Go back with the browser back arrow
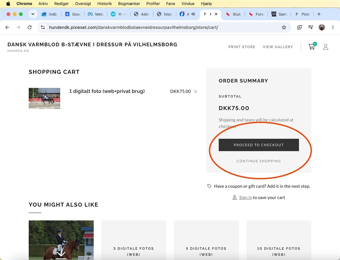The image size is (340, 260). point(7,27)
